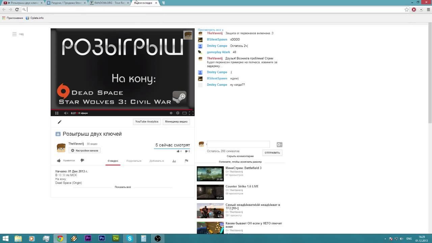Open the Chrome main menu
The height and width of the screenshot is (243, 432).
428,10
